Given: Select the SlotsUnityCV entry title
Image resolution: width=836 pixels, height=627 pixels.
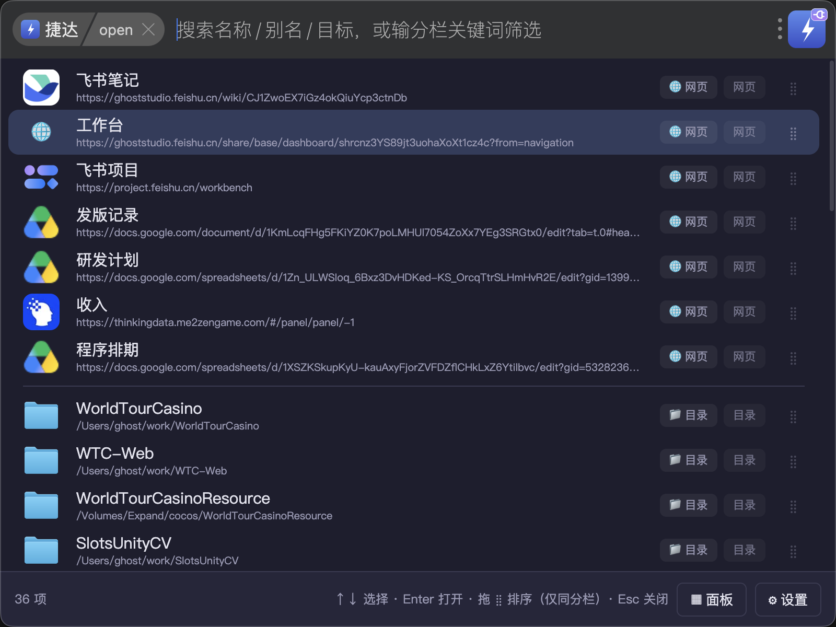Looking at the screenshot, I should pos(124,543).
